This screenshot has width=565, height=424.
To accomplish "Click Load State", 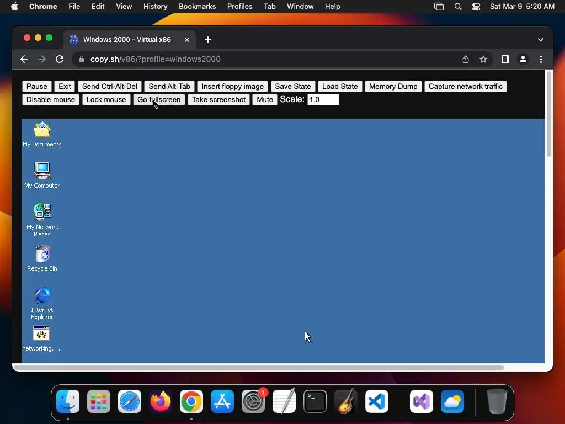I will coord(340,87).
